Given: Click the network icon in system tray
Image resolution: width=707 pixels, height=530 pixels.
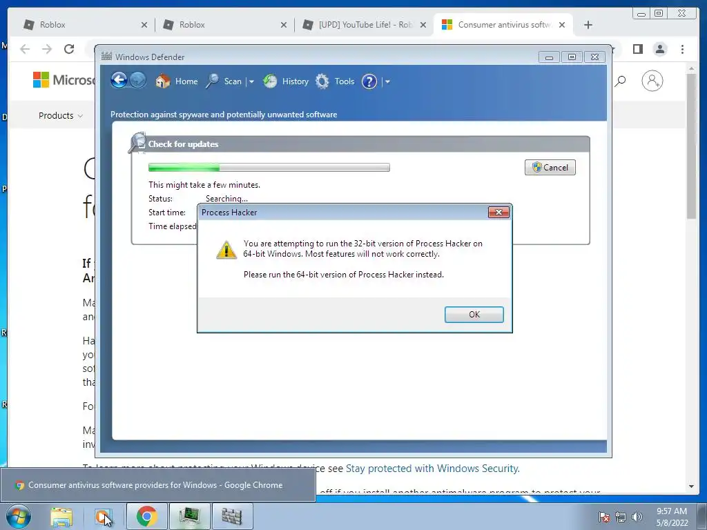Looking at the screenshot, I should (621, 517).
